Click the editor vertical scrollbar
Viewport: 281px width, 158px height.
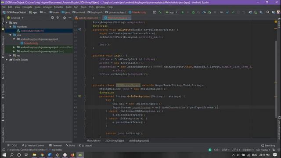276,79
